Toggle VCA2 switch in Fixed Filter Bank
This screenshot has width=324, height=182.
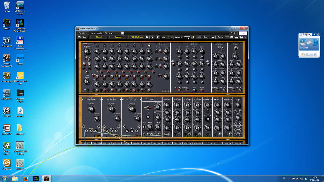pyautogui.click(x=187, y=89)
